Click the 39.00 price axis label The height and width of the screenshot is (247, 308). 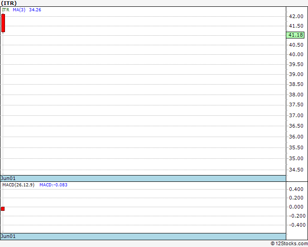click(x=296, y=74)
